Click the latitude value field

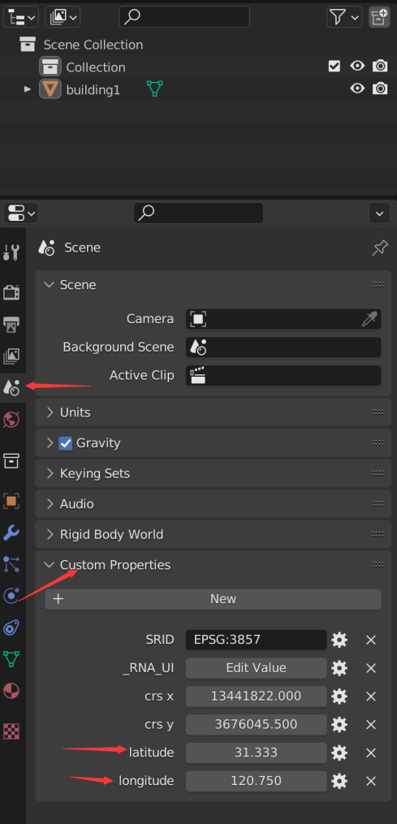pyautogui.click(x=256, y=753)
